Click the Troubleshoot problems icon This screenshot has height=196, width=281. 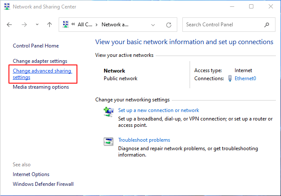coord(108,141)
